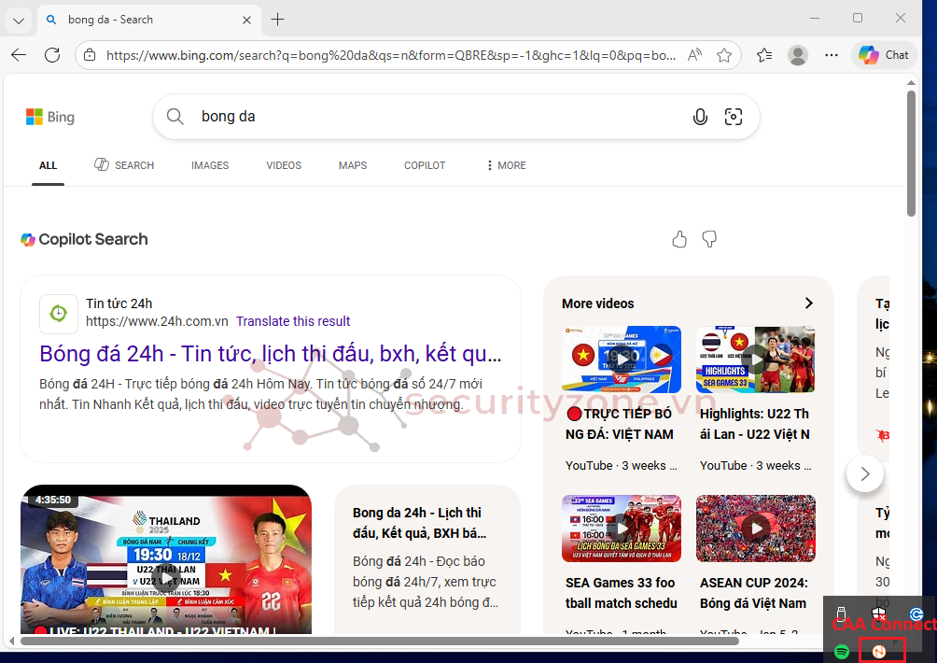Open Bóng đá 24h result link

click(271, 354)
